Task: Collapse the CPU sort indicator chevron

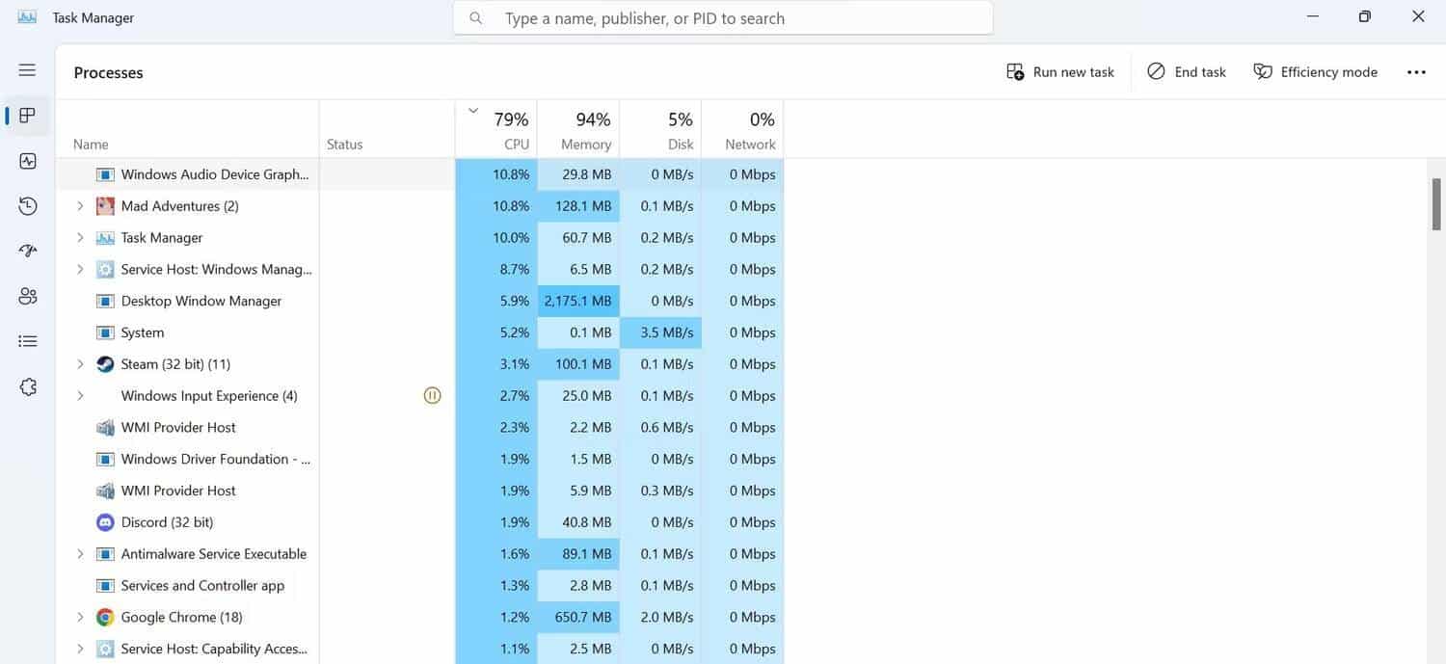Action: pos(472,110)
